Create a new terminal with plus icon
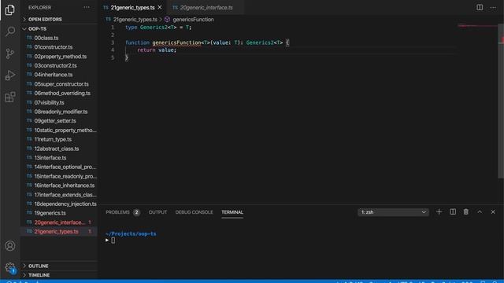This screenshot has height=283, width=504. tap(439, 211)
